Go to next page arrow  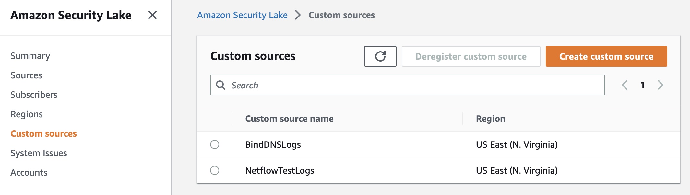[x=660, y=85]
